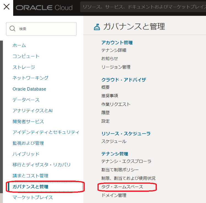Open アイデンティティとセキュリティ category

coord(46,132)
